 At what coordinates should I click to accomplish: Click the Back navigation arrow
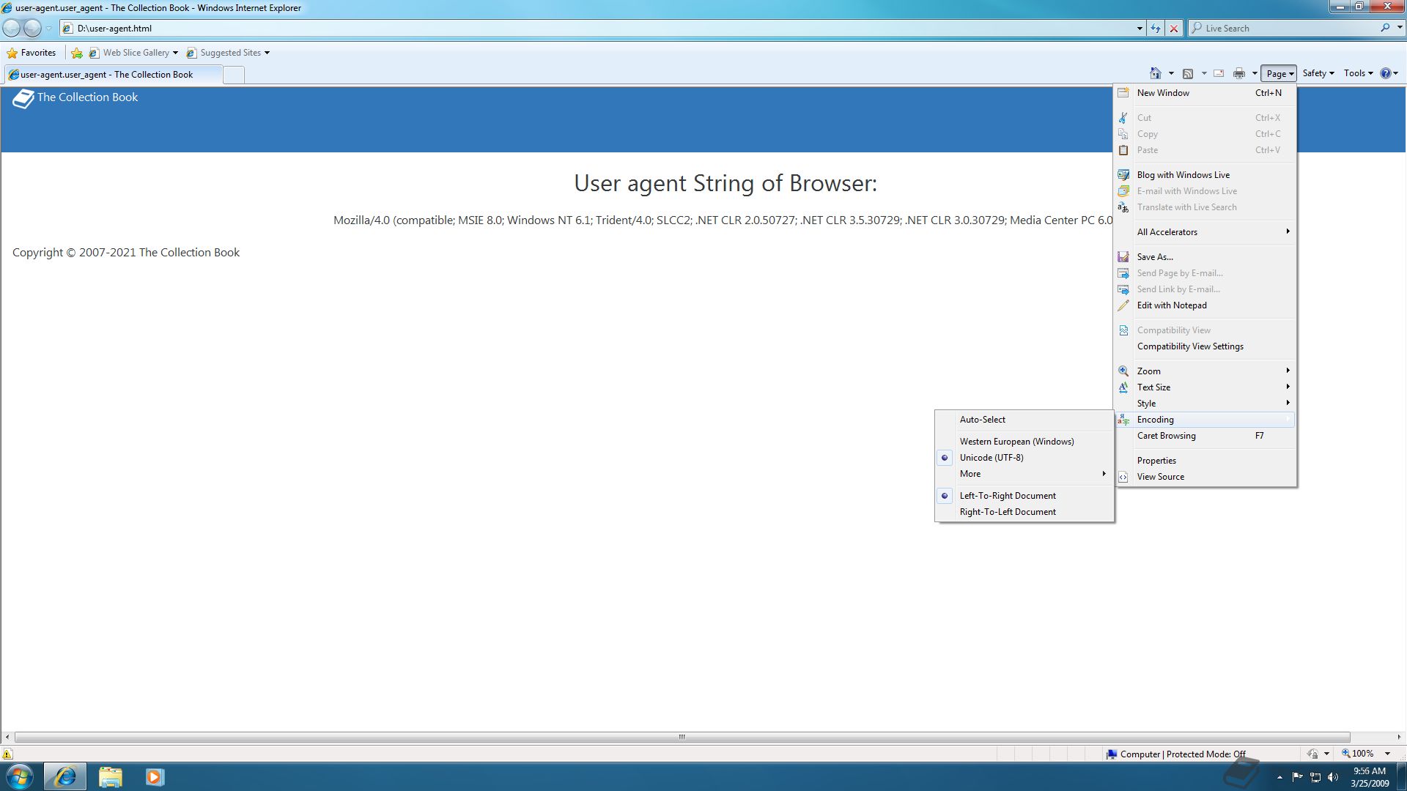pyautogui.click(x=12, y=28)
